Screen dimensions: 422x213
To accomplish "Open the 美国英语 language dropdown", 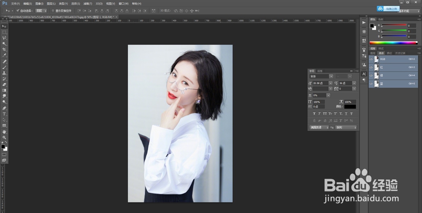I will tap(319, 128).
